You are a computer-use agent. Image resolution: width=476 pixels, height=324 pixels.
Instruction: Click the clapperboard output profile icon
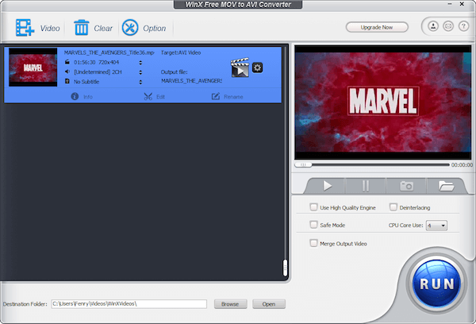coord(239,68)
